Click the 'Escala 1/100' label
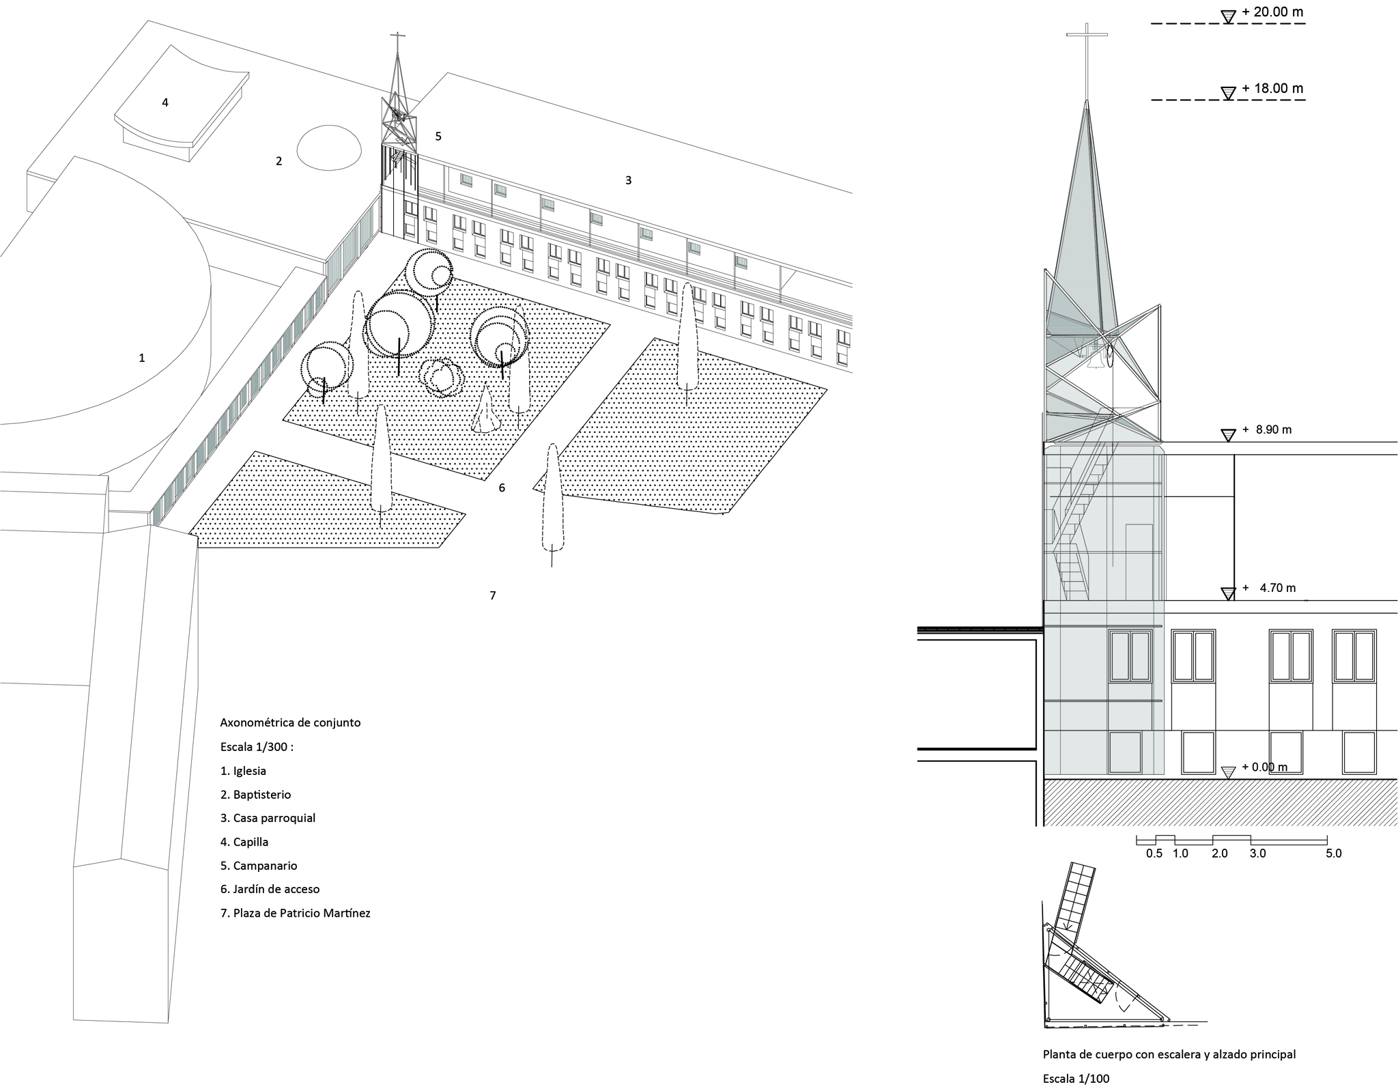The width and height of the screenshot is (1398, 1089). pos(1076,1079)
